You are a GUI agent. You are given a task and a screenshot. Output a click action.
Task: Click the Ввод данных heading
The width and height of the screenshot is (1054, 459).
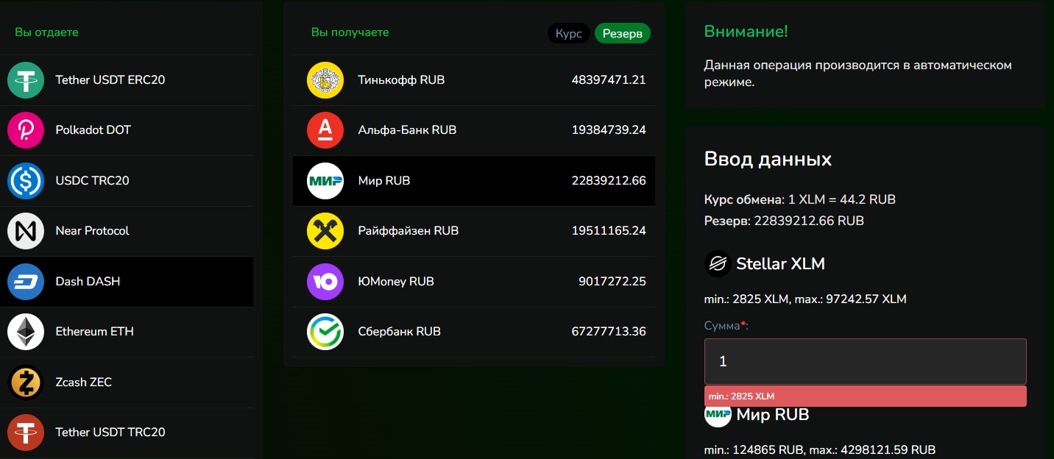[768, 159]
